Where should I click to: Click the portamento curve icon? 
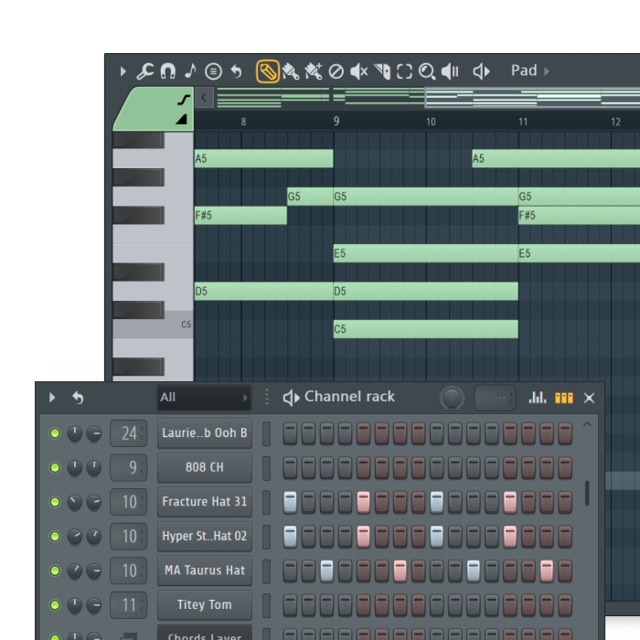pos(184,100)
